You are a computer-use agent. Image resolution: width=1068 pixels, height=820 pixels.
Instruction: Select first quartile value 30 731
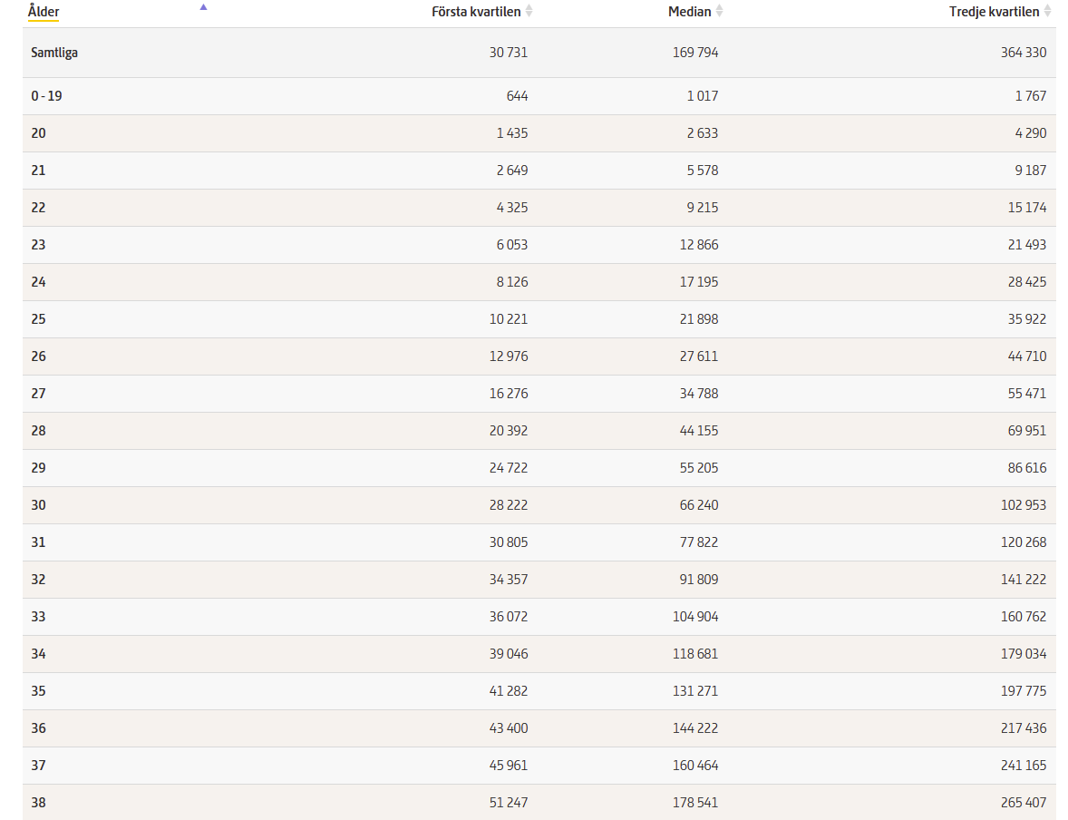coord(508,53)
